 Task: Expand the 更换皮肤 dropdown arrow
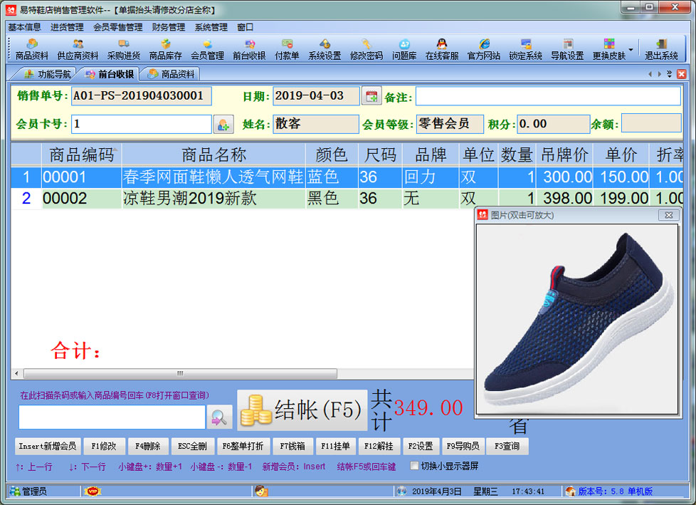tap(631, 49)
